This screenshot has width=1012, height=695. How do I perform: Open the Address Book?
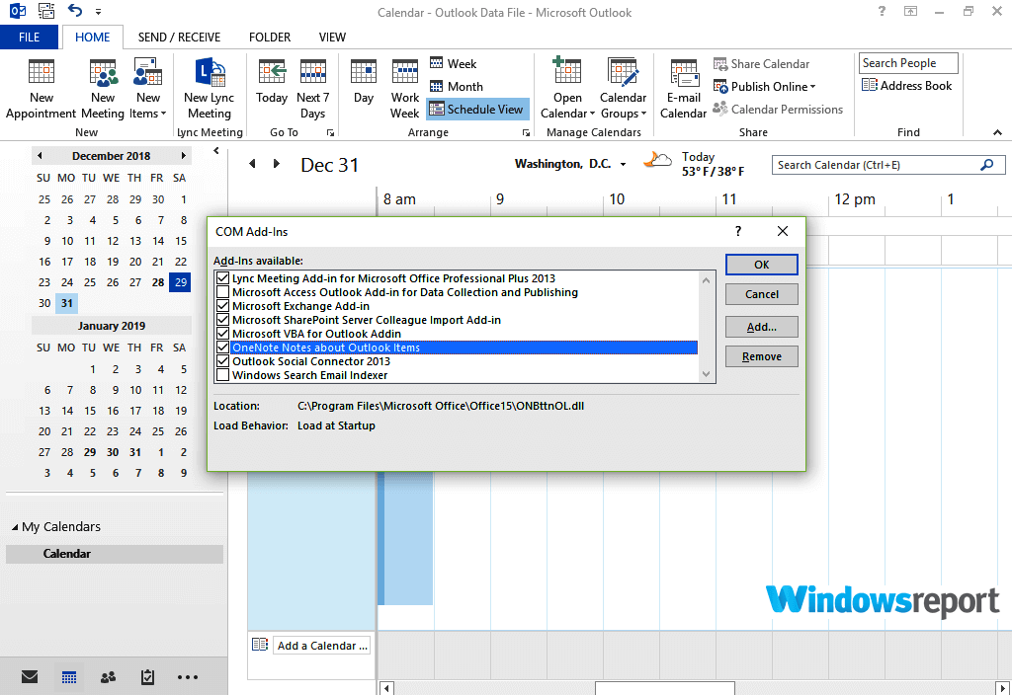[907, 85]
